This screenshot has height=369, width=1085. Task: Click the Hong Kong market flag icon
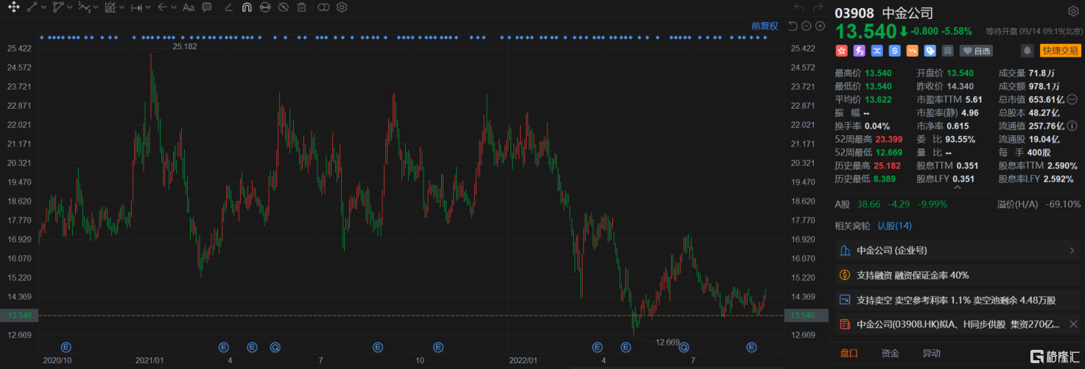pos(841,51)
